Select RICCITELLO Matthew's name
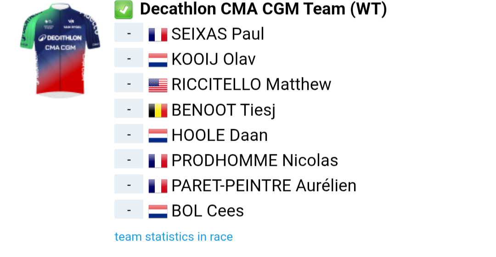 point(251,84)
